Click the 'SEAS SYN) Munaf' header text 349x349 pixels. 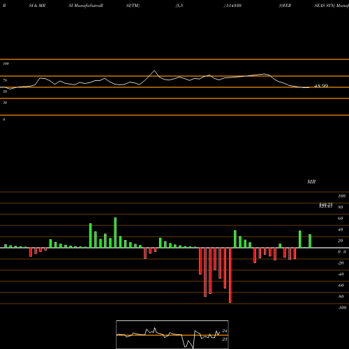332,6
